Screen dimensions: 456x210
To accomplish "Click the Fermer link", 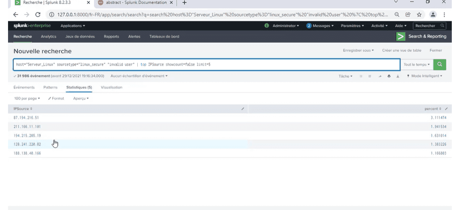I will pyautogui.click(x=436, y=50).
